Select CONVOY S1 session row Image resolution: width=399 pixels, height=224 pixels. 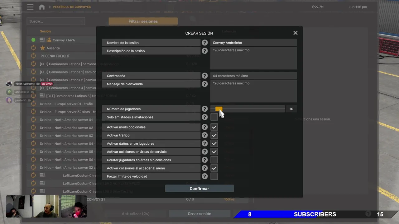pyautogui.click(x=137, y=199)
